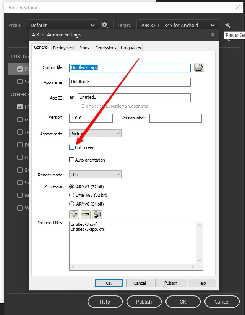Viewport: 245px width, 315px height.
Task: Check the bottom-most checkbox in Publish Settings list
Action: (20, 208)
